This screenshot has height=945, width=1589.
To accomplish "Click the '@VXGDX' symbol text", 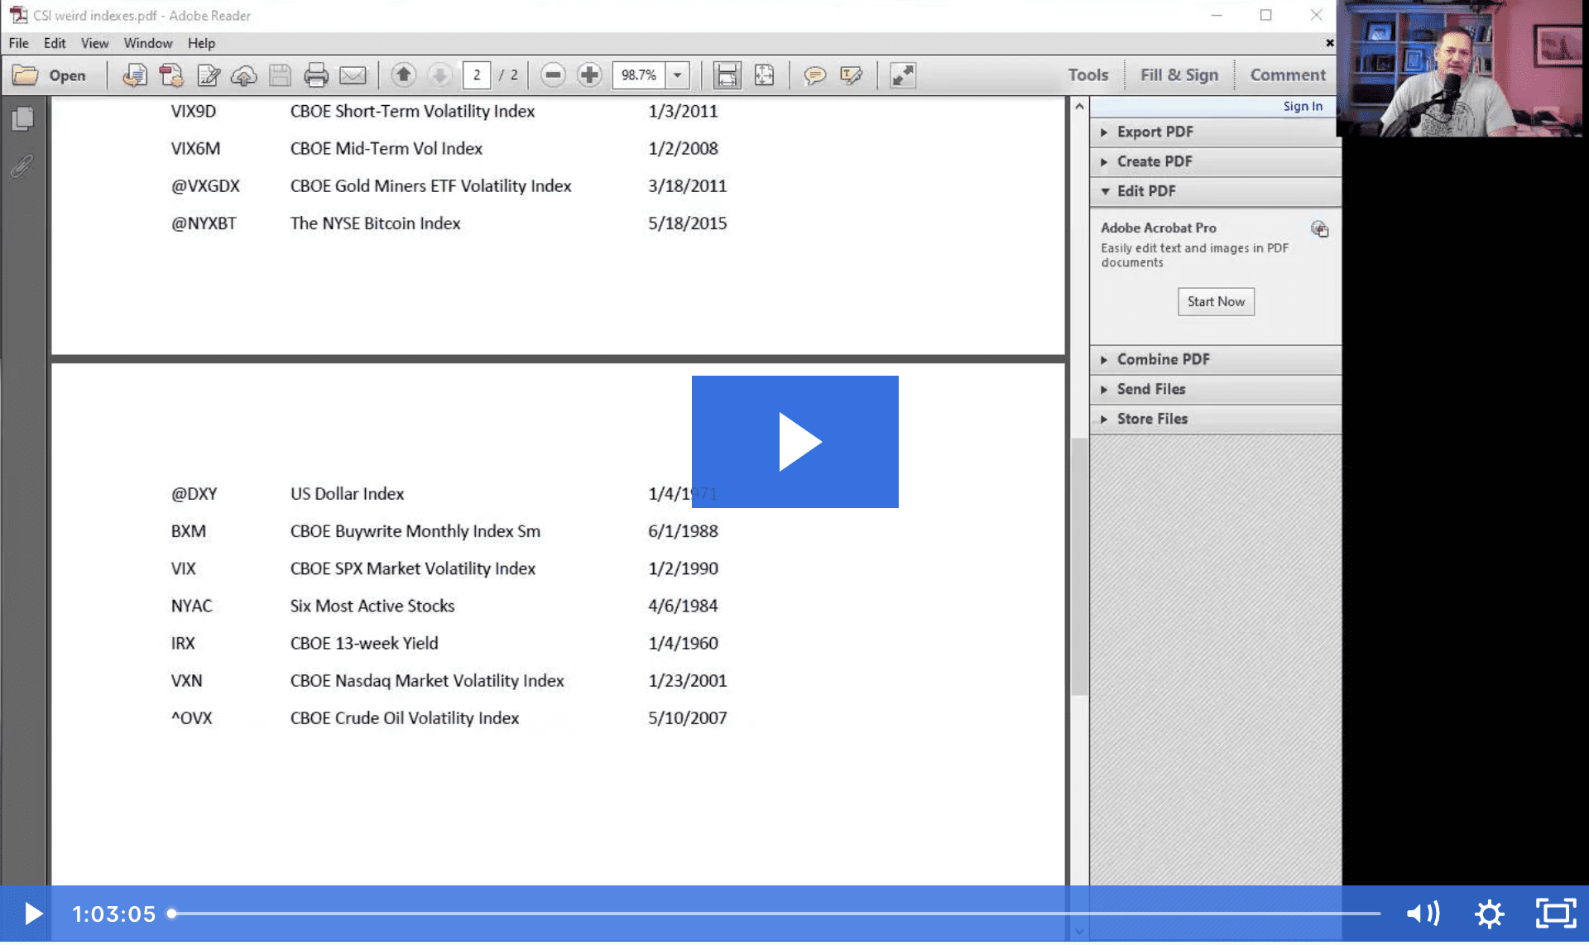I will pos(205,186).
